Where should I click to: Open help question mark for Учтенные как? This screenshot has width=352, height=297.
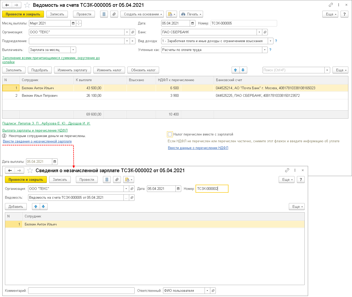[270, 50]
